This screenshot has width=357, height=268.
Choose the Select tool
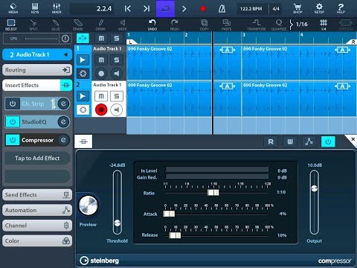click(x=11, y=25)
